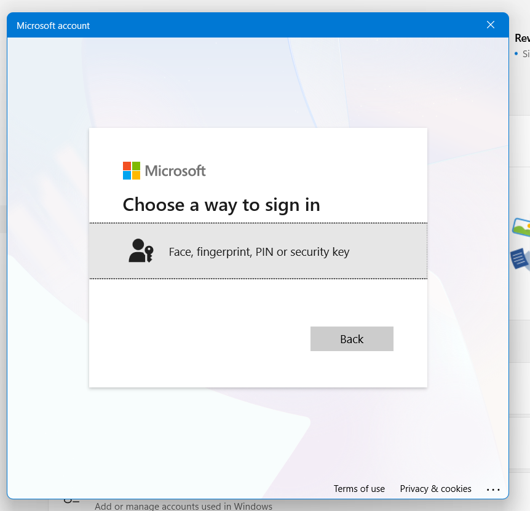This screenshot has width=530, height=511.
Task: Open the Terms of use link
Action: pyautogui.click(x=359, y=489)
